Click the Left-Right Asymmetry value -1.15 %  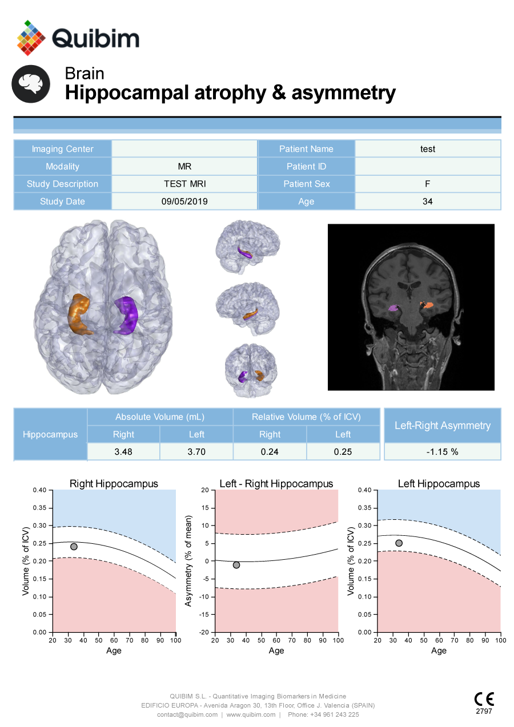click(x=443, y=451)
